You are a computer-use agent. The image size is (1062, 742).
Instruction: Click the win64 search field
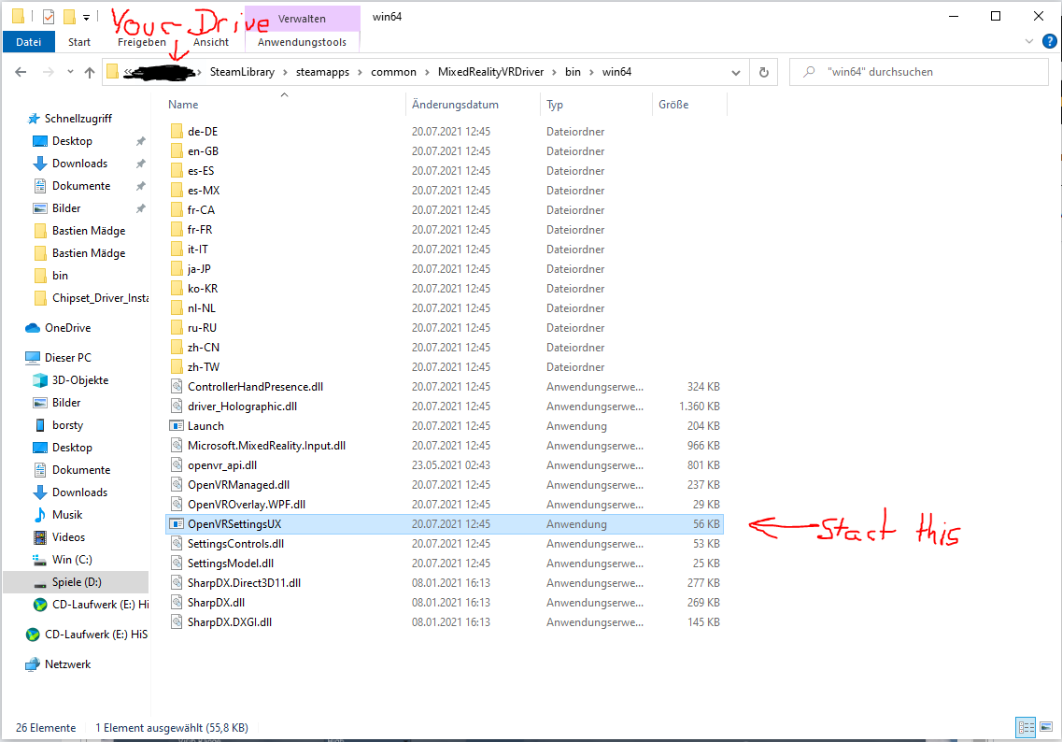pos(919,72)
